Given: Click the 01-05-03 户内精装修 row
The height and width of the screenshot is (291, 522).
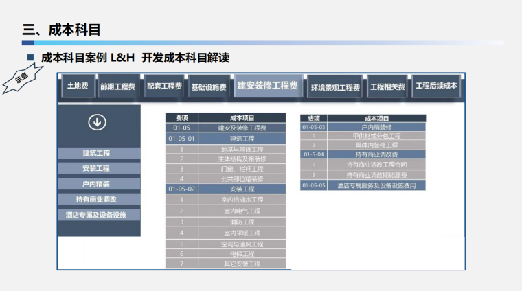Looking at the screenshot, I should click(x=363, y=127).
